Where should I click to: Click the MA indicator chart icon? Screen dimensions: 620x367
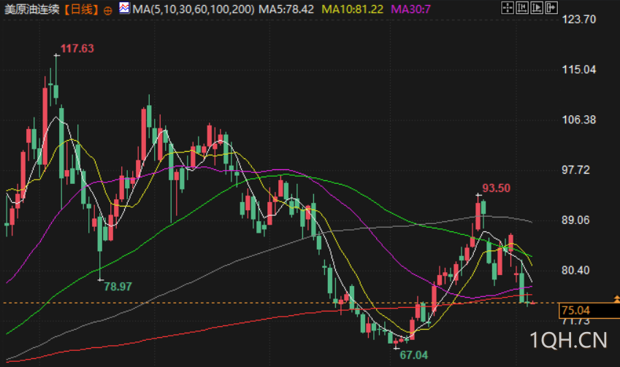pos(125,8)
